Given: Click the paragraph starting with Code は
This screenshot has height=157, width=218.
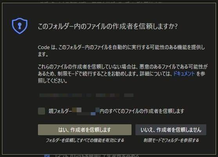Looking at the screenshot, I should (x=121, y=51).
